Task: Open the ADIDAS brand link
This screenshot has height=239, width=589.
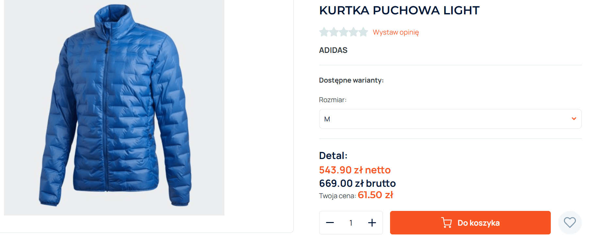Action: pos(333,50)
